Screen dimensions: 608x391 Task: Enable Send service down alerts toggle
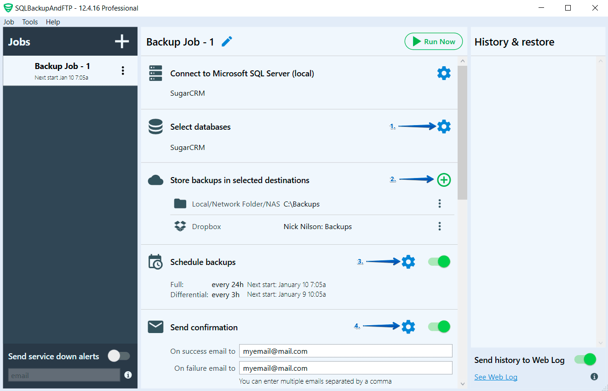pos(119,356)
